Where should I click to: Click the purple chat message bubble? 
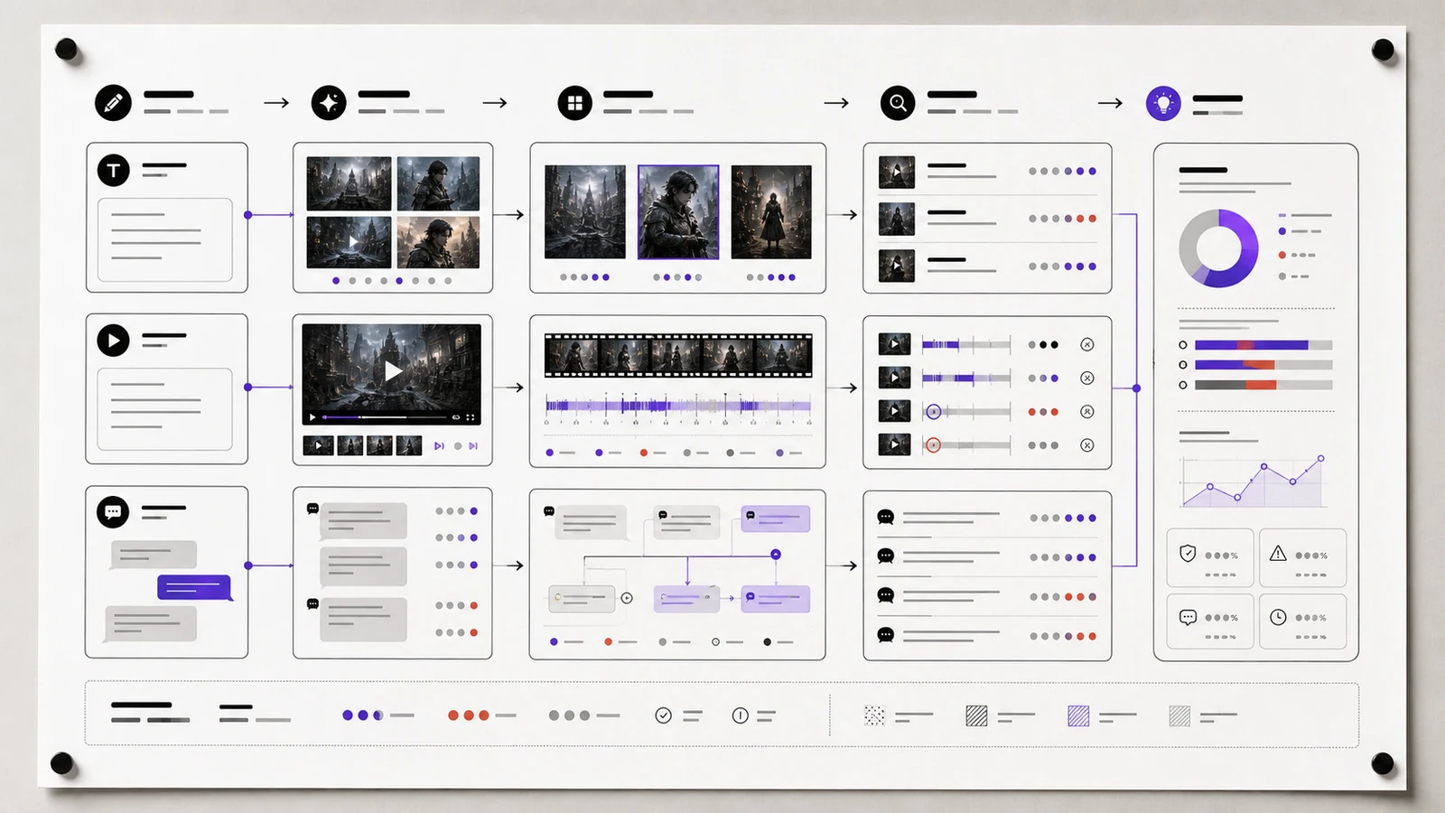pyautogui.click(x=194, y=587)
